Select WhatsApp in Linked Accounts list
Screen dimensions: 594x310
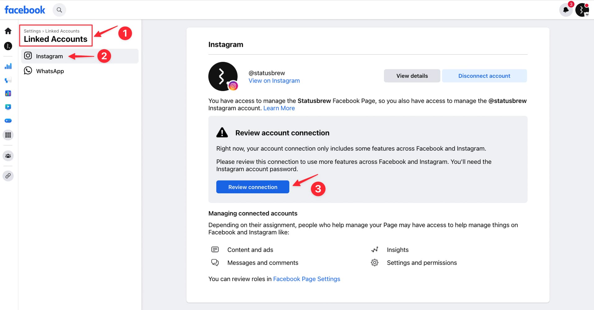tap(80, 71)
